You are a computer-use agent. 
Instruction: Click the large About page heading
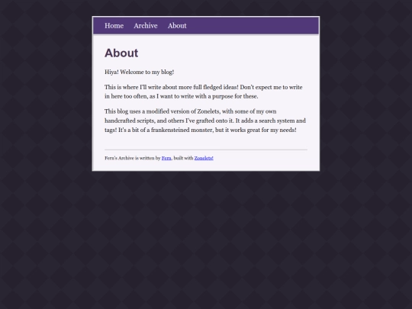[x=121, y=53]
